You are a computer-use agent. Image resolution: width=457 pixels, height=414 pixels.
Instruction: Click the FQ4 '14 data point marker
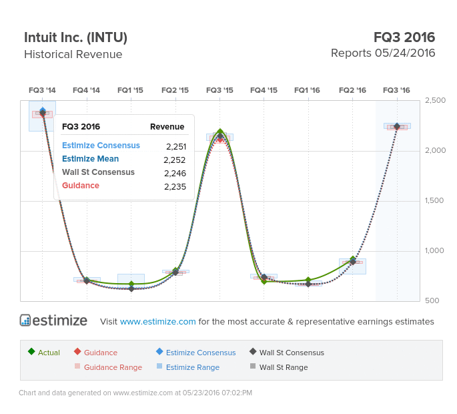[x=87, y=280]
